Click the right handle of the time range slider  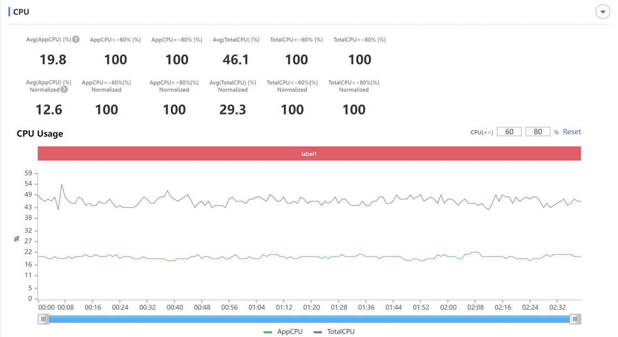click(x=575, y=319)
